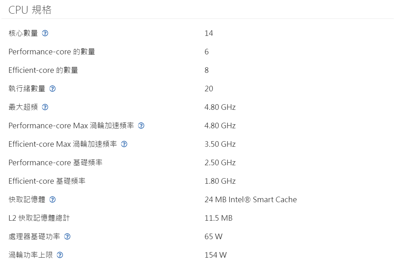Click the 1.80 GHz frequency value
Image resolution: width=406 pixels, height=268 pixels.
[x=220, y=181]
